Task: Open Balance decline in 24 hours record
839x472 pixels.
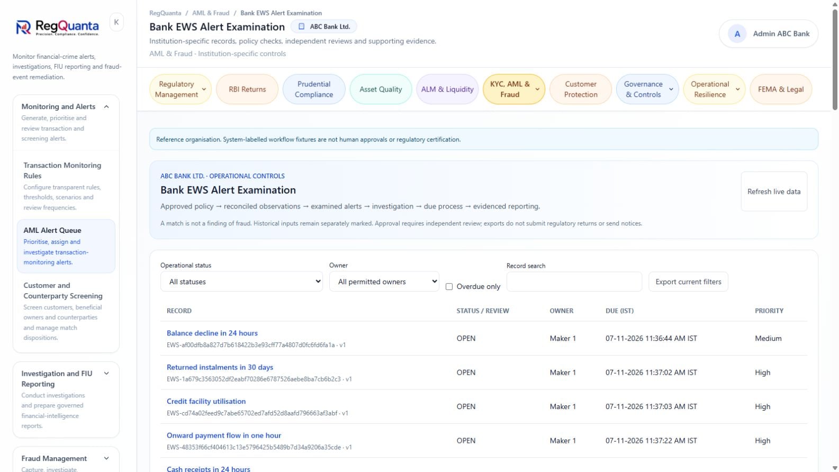Action: pos(212,333)
